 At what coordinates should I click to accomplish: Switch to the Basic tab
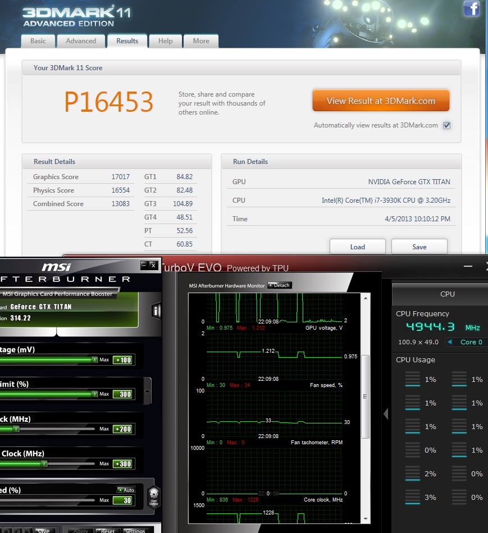click(x=38, y=41)
